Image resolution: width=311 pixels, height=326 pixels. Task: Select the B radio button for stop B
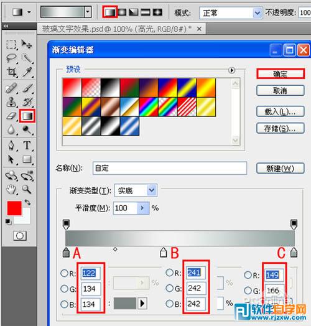pyautogui.click(x=170, y=304)
